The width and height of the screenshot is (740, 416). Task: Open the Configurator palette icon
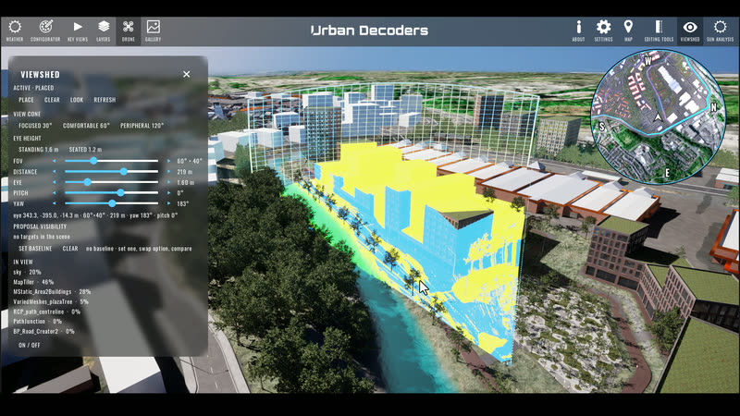[45, 31]
